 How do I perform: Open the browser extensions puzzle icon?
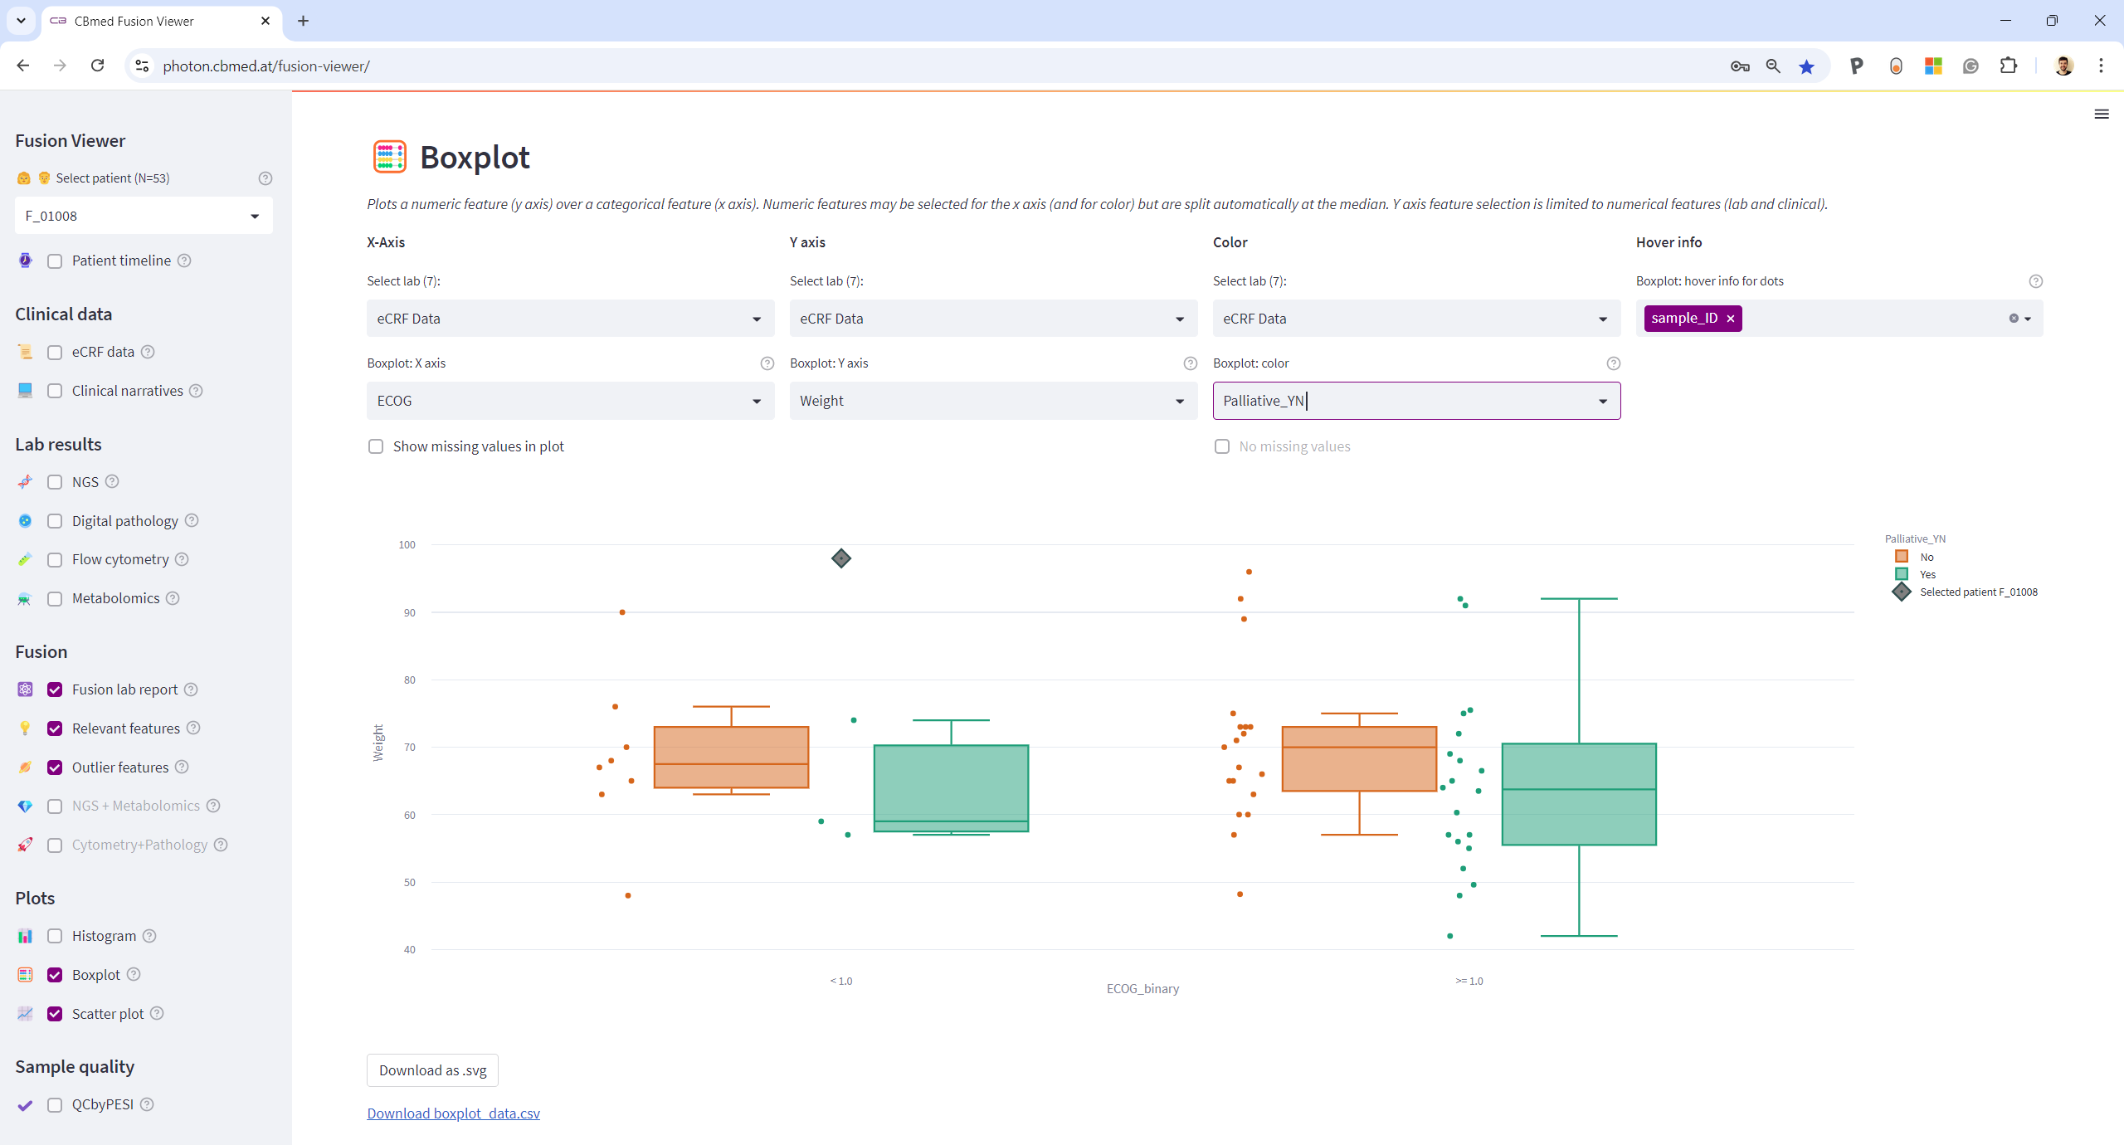[x=2008, y=66]
